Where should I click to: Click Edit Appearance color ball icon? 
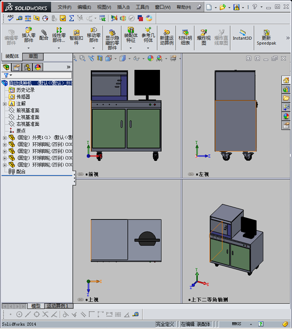click(x=151, y=58)
